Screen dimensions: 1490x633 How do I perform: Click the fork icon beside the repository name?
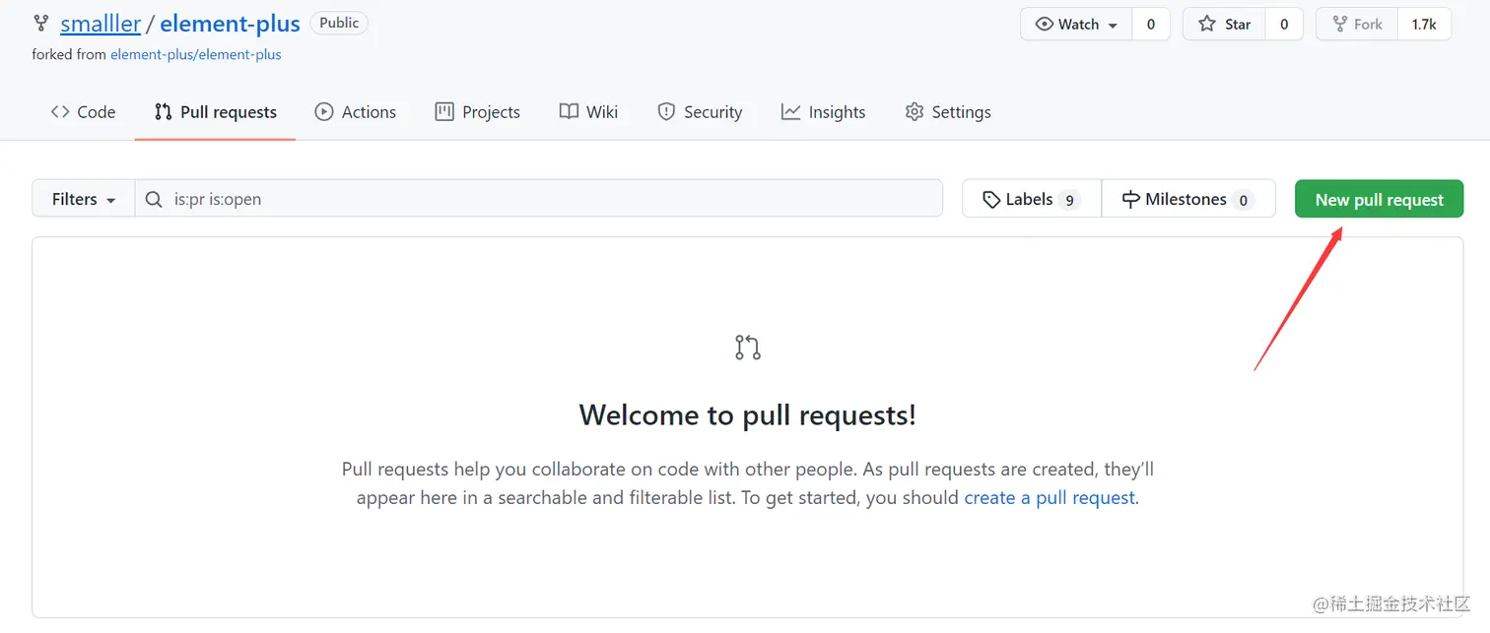(x=41, y=24)
